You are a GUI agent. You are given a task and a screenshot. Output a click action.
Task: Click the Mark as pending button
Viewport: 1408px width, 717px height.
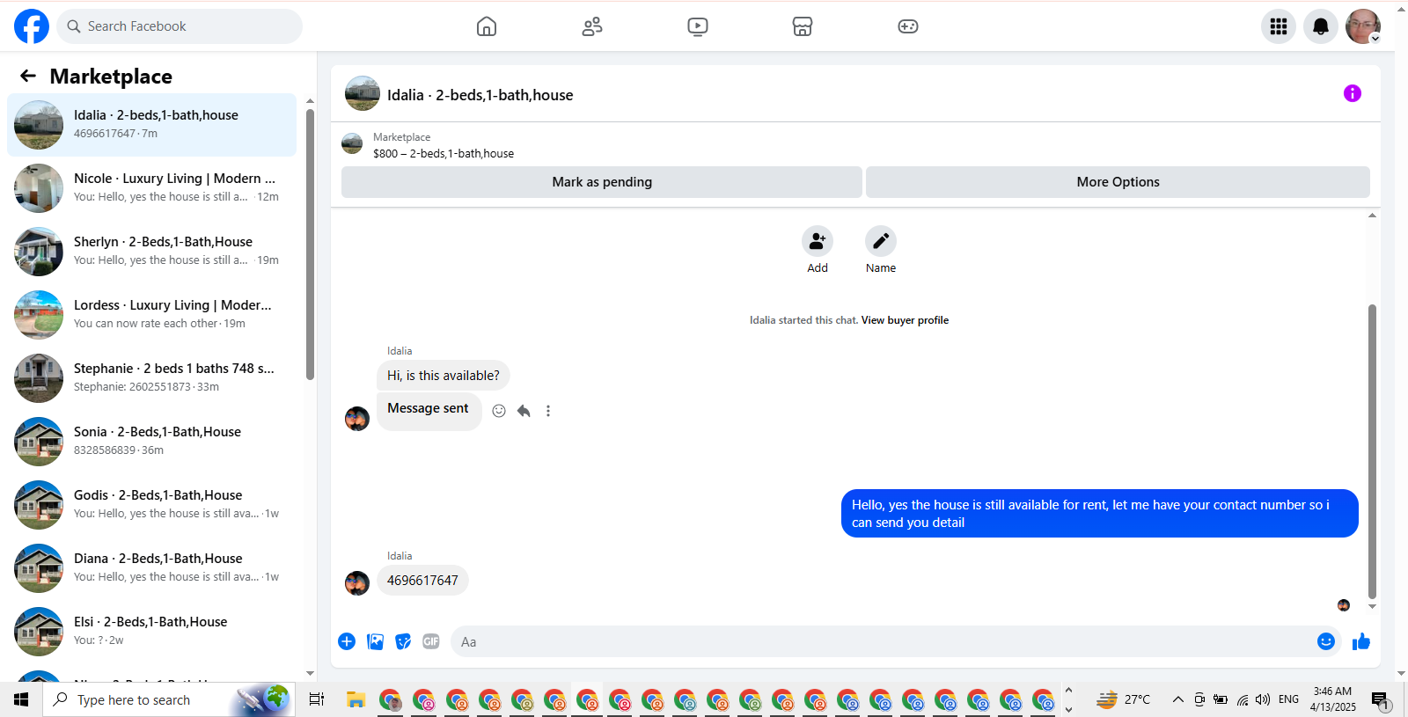pyautogui.click(x=602, y=182)
